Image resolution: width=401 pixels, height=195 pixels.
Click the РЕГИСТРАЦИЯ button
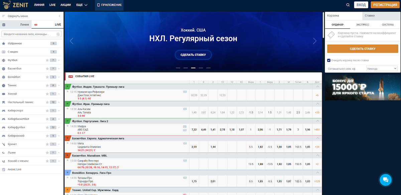tap(385, 5)
